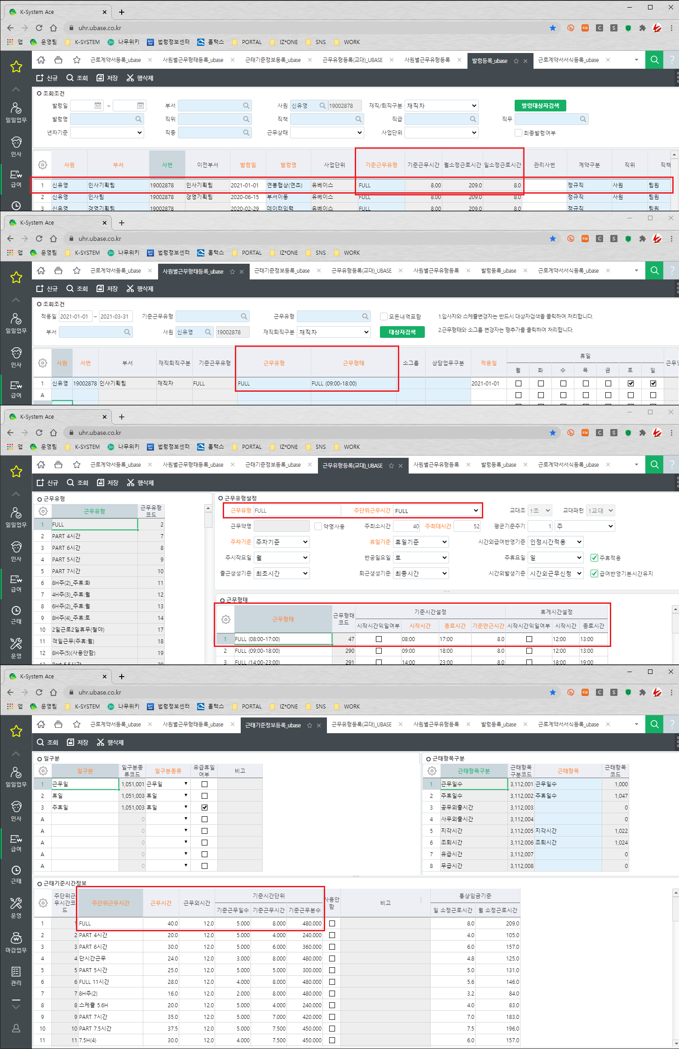Toggle 약명사용 checkbox

[x=318, y=526]
